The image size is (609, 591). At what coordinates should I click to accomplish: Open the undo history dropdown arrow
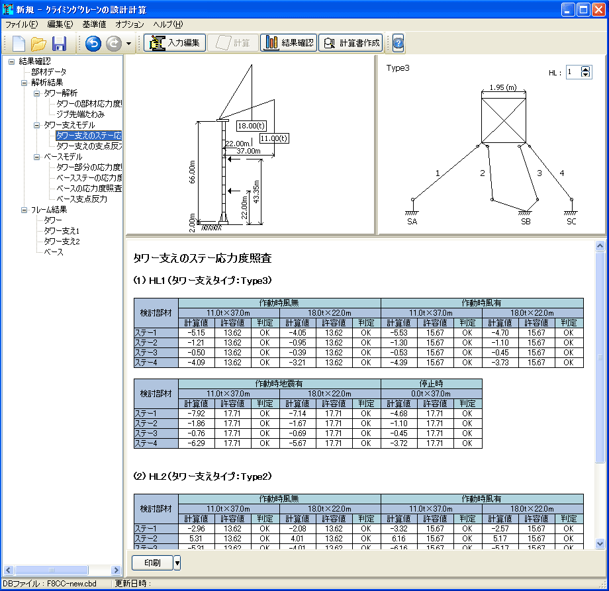[x=128, y=44]
